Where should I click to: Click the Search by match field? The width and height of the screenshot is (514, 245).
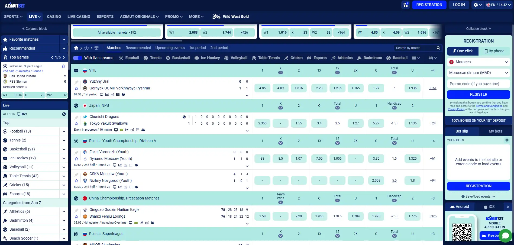[415, 48]
